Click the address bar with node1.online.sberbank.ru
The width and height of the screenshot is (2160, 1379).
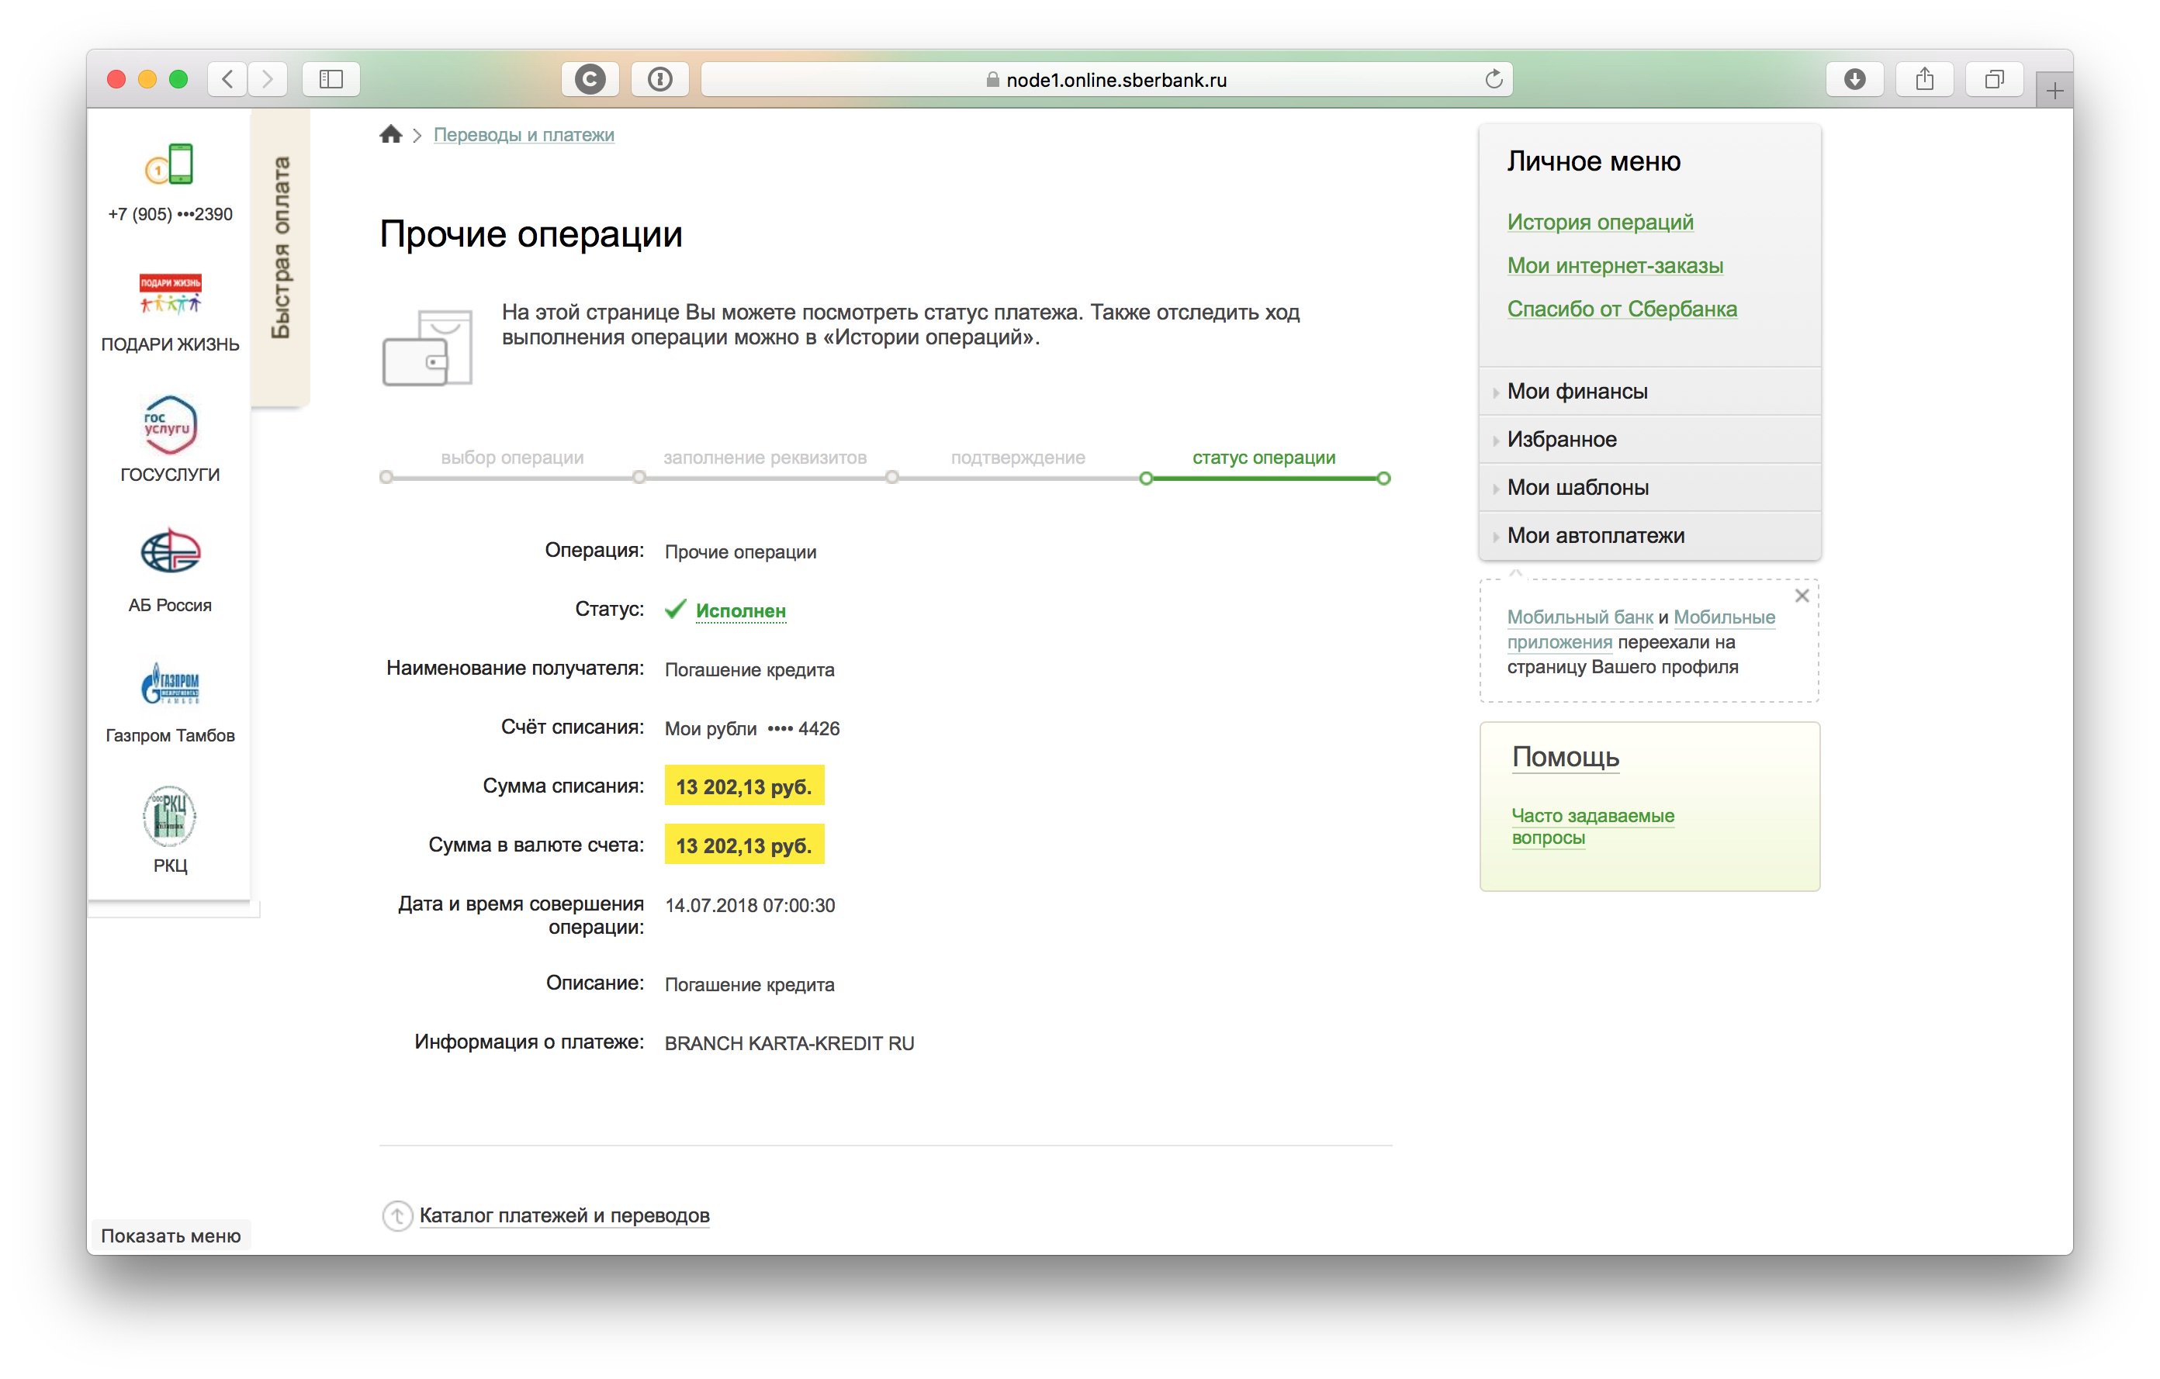tap(1106, 79)
